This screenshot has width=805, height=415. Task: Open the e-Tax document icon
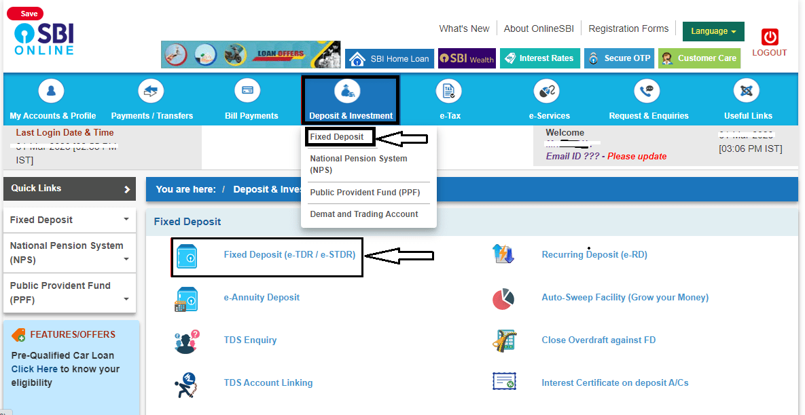pos(449,91)
